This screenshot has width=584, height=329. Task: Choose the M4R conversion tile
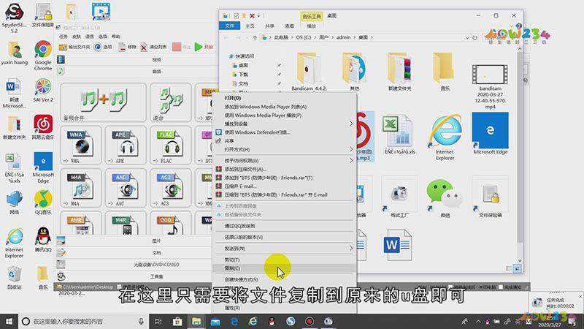pyautogui.click(x=126, y=224)
